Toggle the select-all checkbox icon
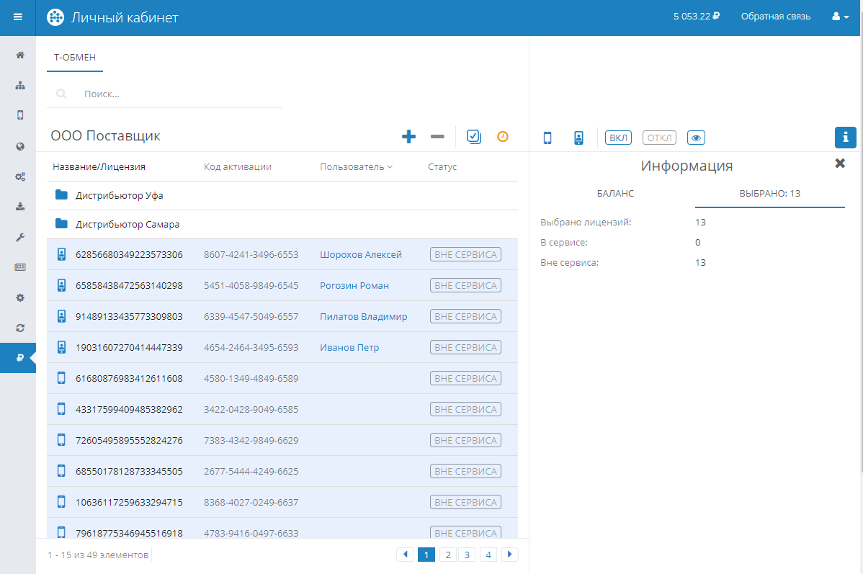The height and width of the screenshot is (574, 863). click(474, 136)
